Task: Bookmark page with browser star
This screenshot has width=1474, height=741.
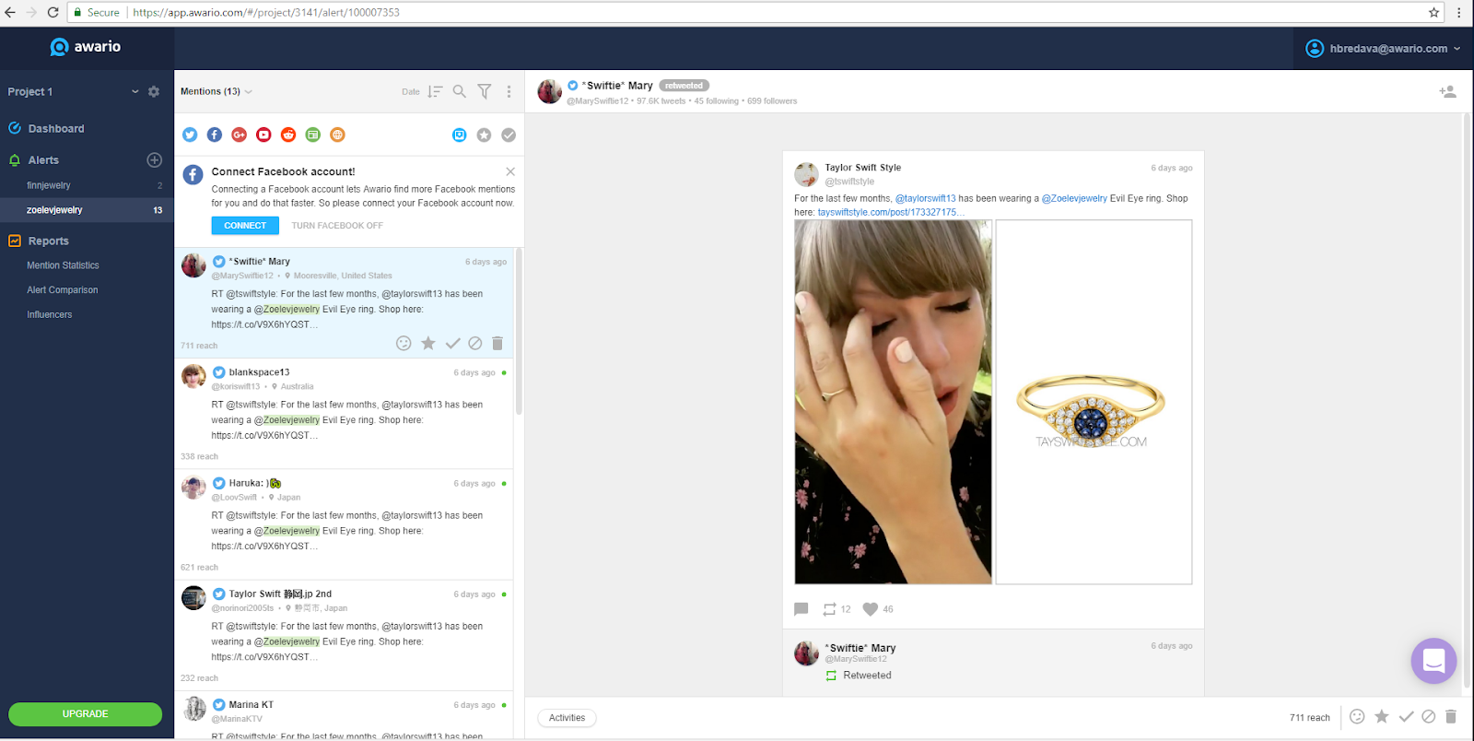Action: (x=1434, y=12)
